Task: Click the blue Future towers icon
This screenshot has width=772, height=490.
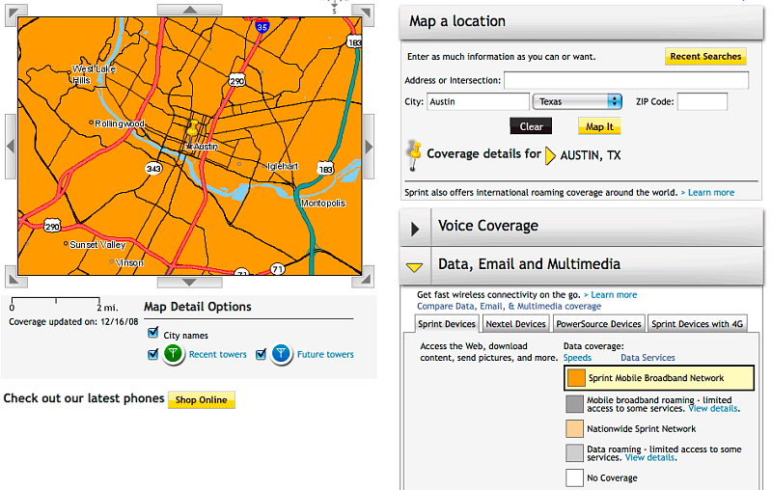Action: point(281,354)
